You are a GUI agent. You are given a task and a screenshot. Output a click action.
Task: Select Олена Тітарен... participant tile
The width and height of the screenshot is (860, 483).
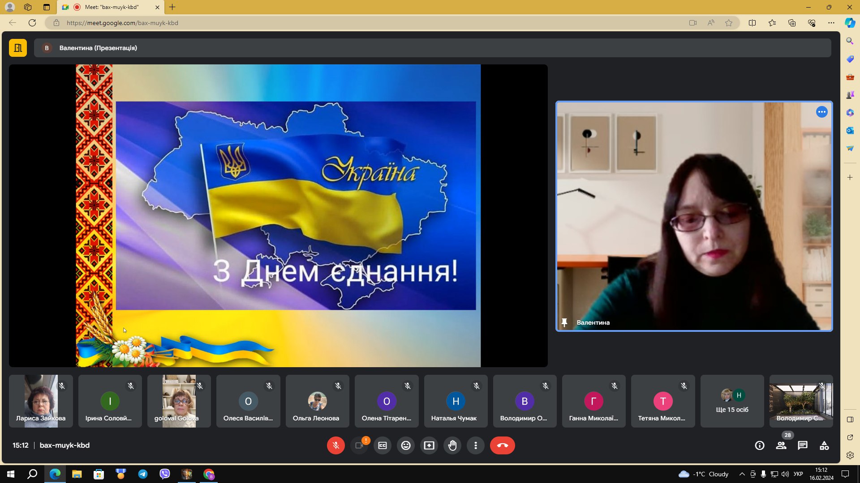pos(387,401)
